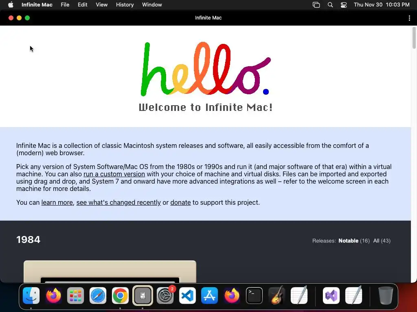Viewport: 417px width, 312px height.
Task: Show All (43) releases
Action: [x=382, y=240]
